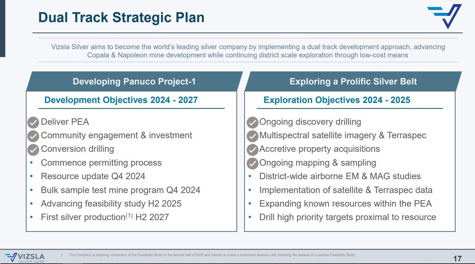Click the checkmark icon beside Deliver PEA
This screenshot has height=264, width=475.
point(33,122)
